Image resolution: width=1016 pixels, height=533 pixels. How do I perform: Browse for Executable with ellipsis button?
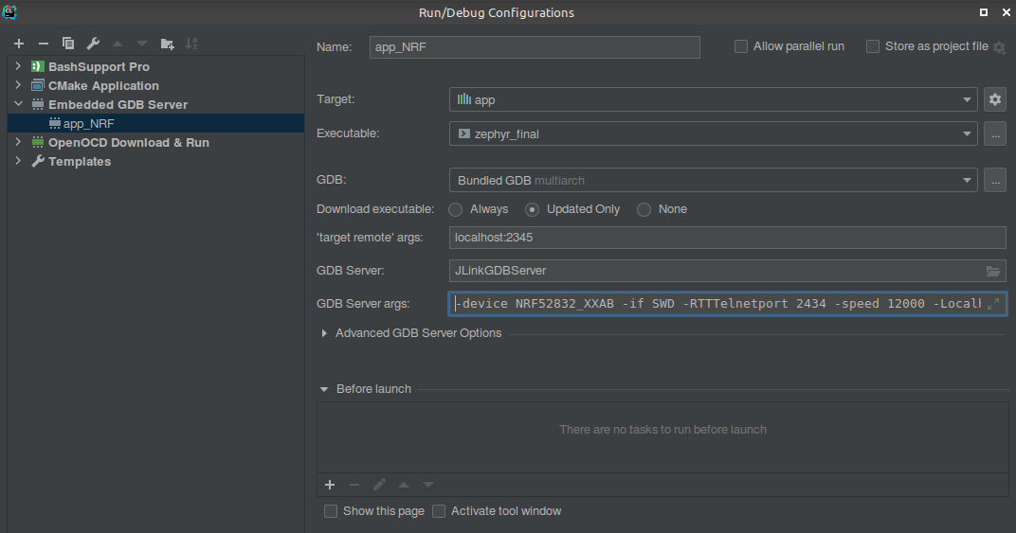[995, 134]
